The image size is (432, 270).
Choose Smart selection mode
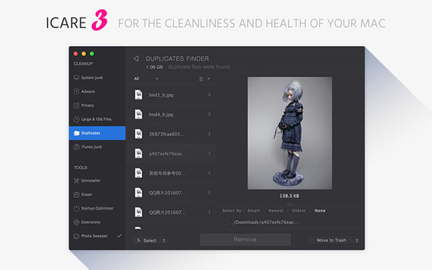coord(253,210)
